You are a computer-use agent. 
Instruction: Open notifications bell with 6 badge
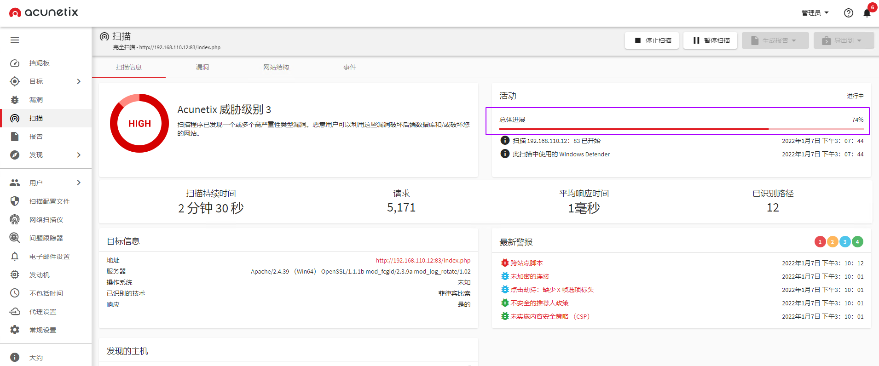(867, 12)
